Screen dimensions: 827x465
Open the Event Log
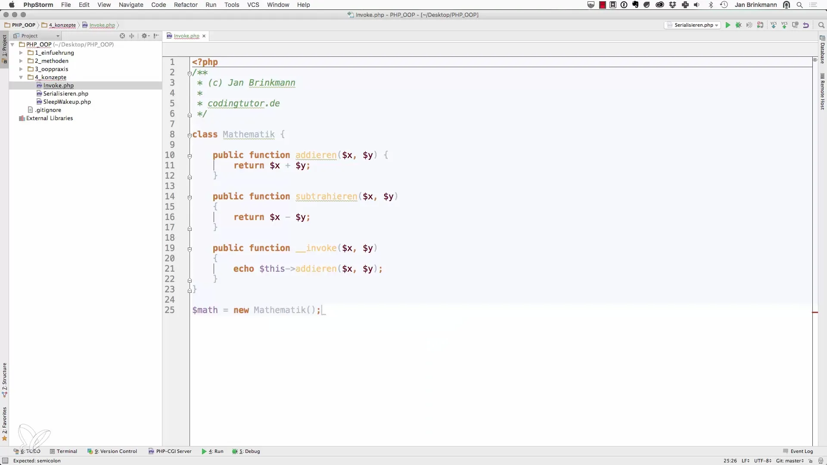click(798, 451)
